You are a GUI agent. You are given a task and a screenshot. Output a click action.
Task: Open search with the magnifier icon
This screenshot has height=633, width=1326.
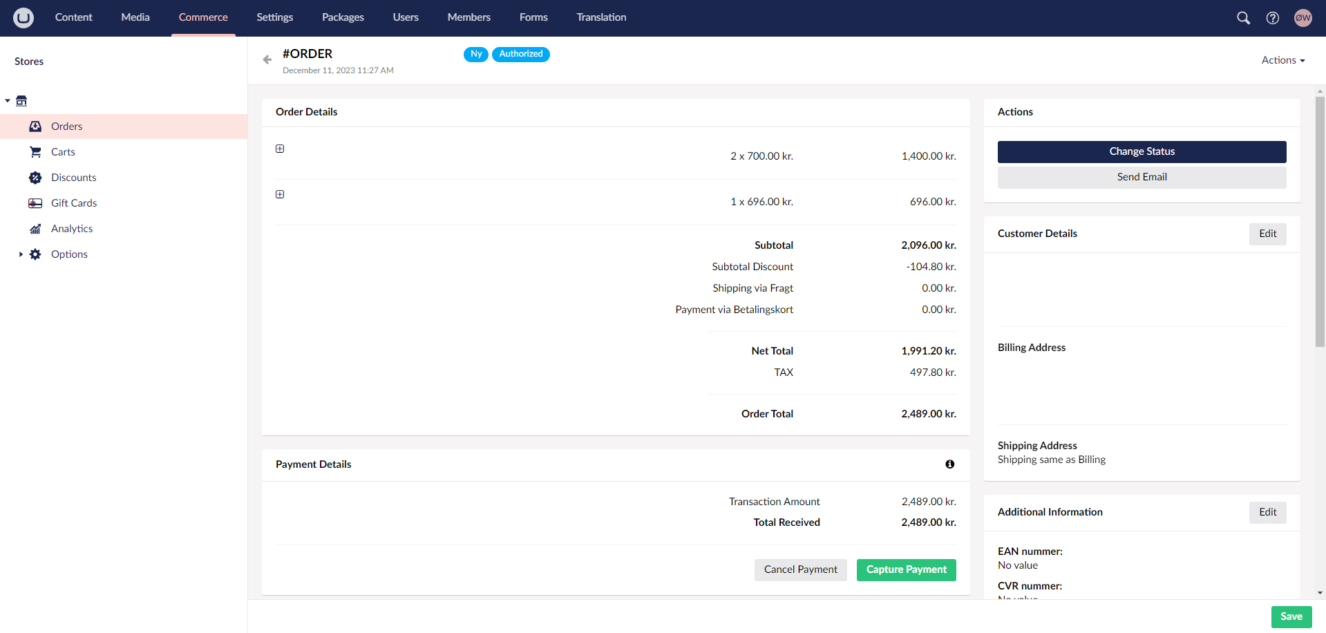(1242, 18)
